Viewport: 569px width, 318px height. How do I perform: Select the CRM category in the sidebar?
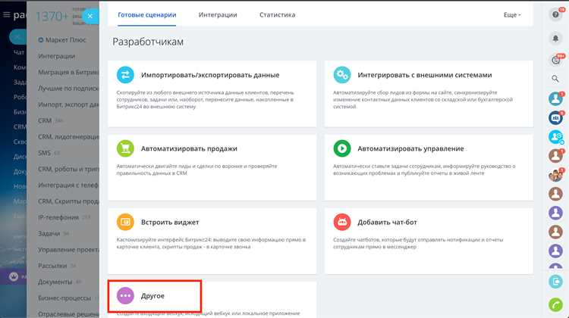click(45, 120)
